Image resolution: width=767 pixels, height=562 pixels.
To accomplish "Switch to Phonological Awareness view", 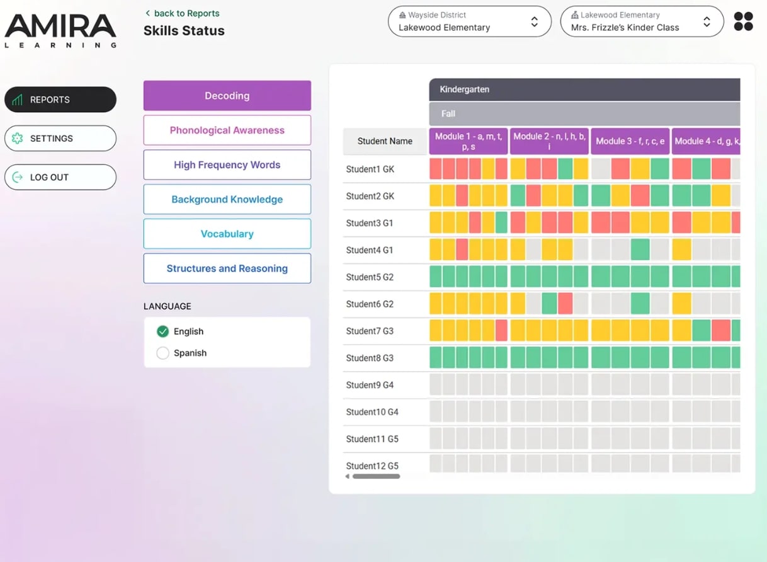I will tap(227, 130).
